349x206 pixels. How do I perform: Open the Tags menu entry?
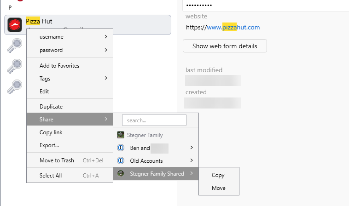(70, 79)
